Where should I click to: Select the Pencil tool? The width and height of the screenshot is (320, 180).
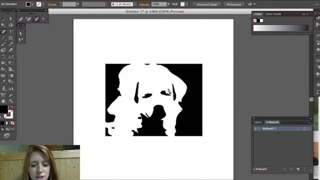coord(11,44)
